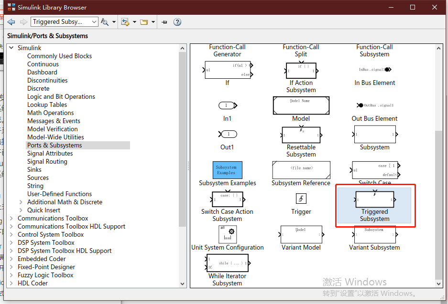Select the Out1 outport block

[228, 134]
